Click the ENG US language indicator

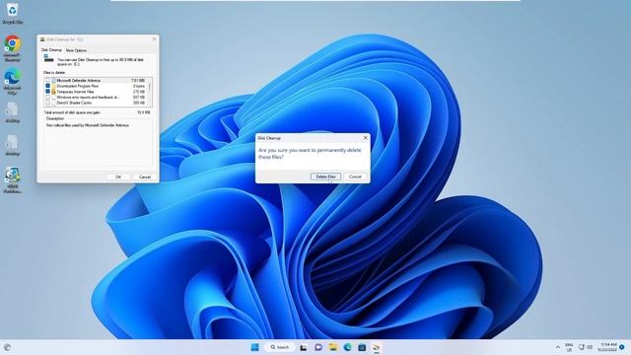(569, 347)
